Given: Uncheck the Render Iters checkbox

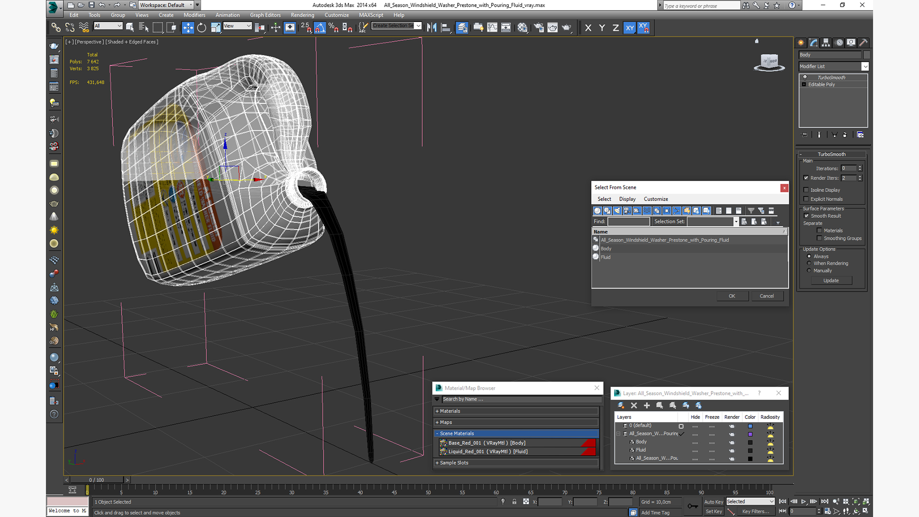Looking at the screenshot, I should click(x=806, y=178).
